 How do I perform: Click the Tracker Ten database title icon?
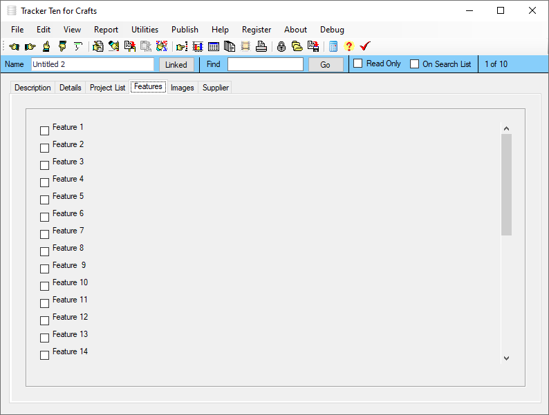12,10
